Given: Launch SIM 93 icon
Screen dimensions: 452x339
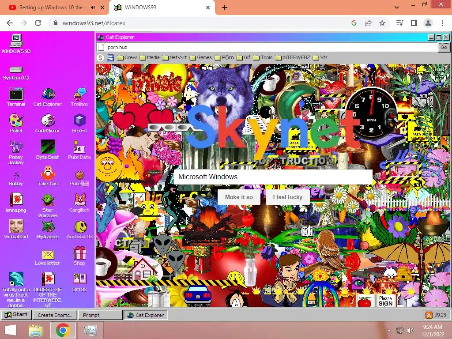Looking at the screenshot, I should (79, 282).
